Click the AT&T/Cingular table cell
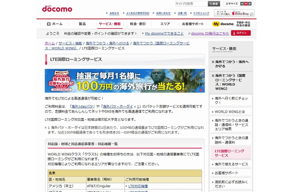The height and width of the screenshot is (192, 293). 105,186
